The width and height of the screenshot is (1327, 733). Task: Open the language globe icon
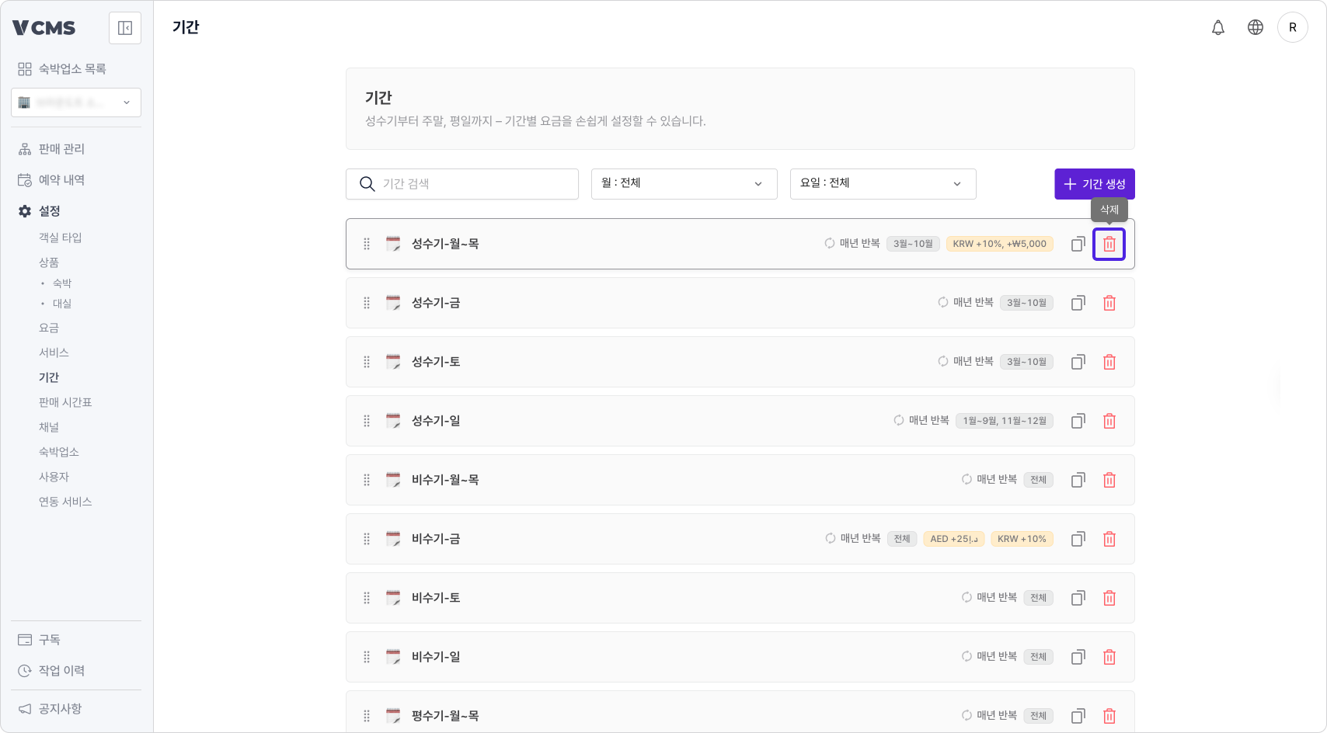coord(1256,27)
